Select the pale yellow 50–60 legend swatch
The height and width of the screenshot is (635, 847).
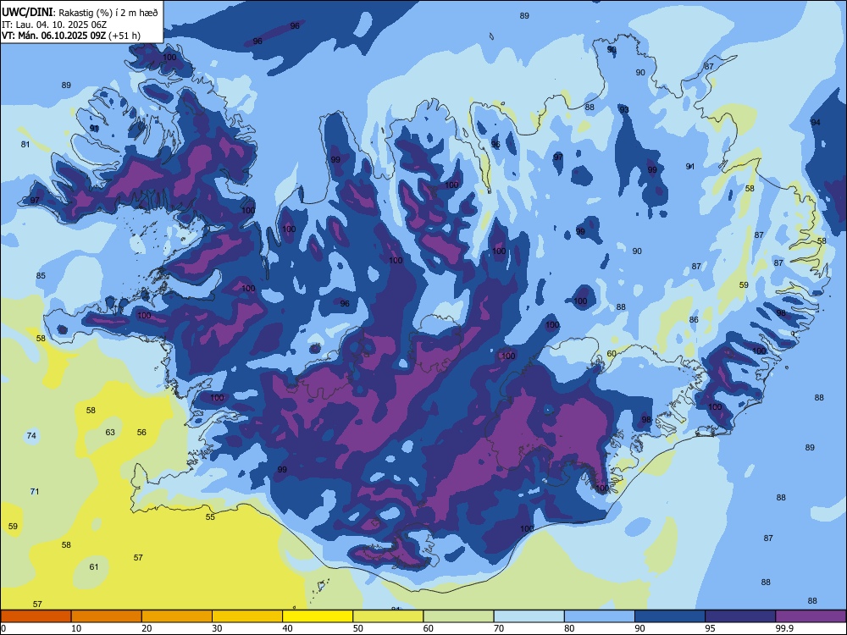[388, 616]
